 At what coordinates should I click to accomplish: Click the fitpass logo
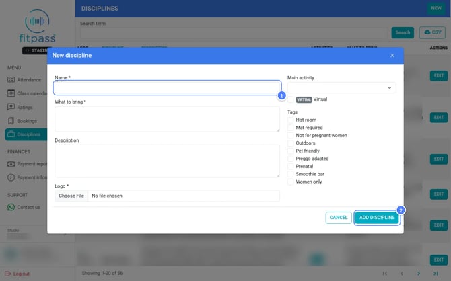(x=37, y=26)
